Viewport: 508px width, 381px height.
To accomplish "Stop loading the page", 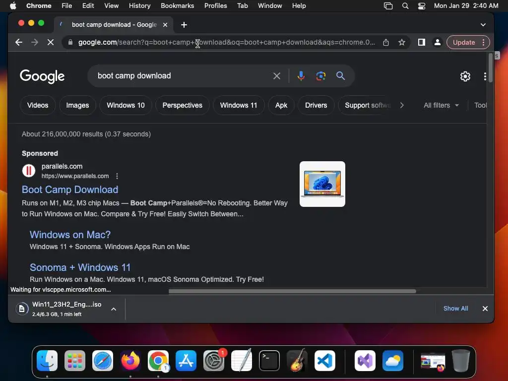I will click(x=51, y=42).
